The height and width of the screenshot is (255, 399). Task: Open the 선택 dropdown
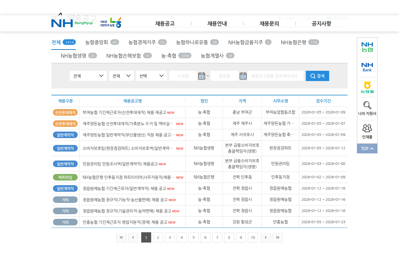pyautogui.click(x=151, y=76)
